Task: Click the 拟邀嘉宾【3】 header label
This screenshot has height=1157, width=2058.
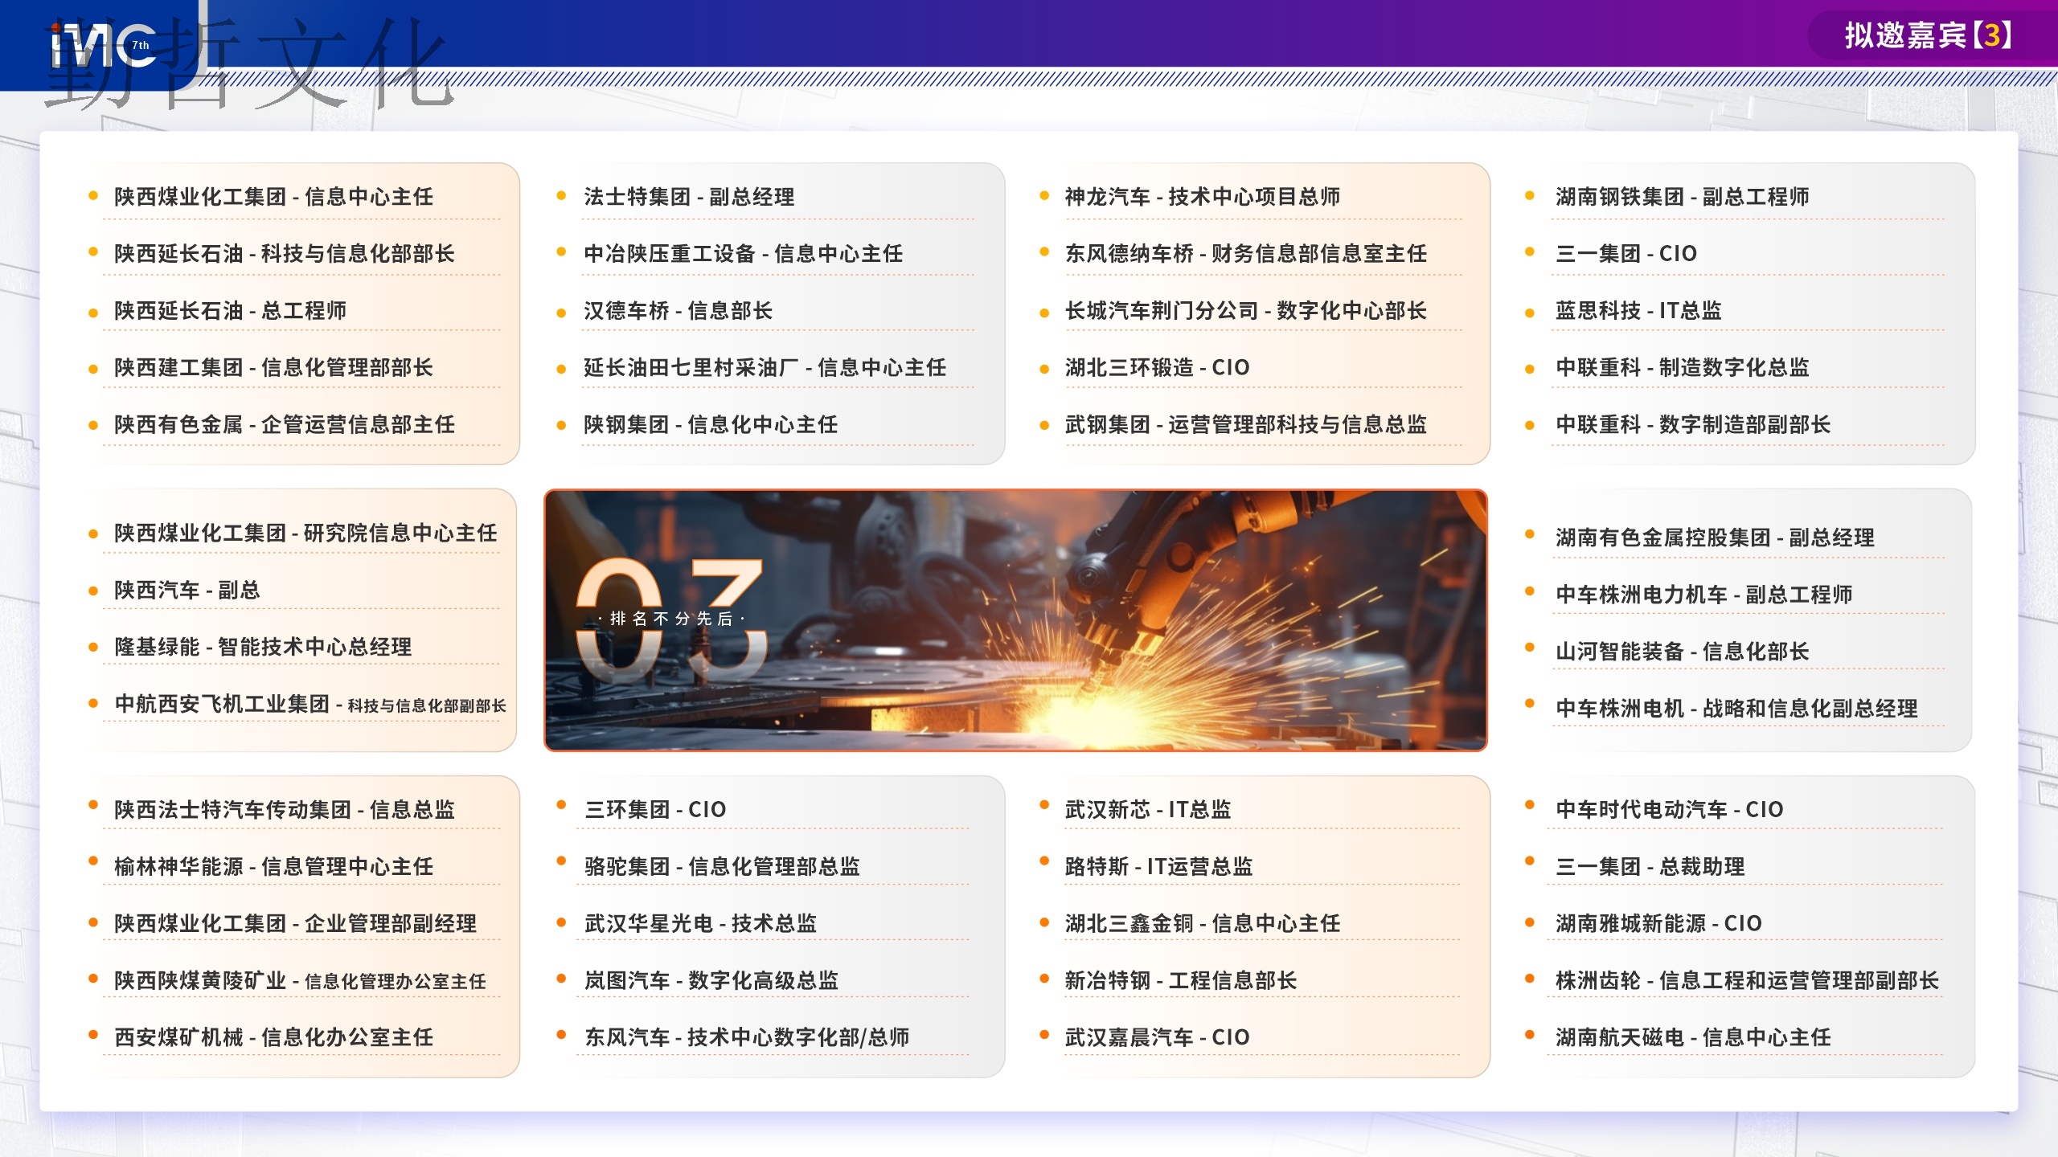Action: coord(1929,35)
